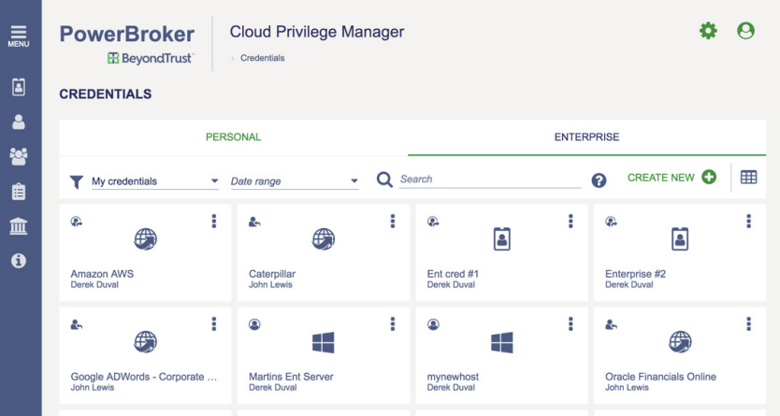Click into the Search field

pos(490,179)
